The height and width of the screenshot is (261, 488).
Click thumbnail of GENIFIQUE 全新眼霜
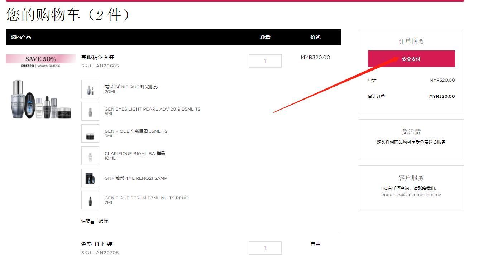click(90, 134)
